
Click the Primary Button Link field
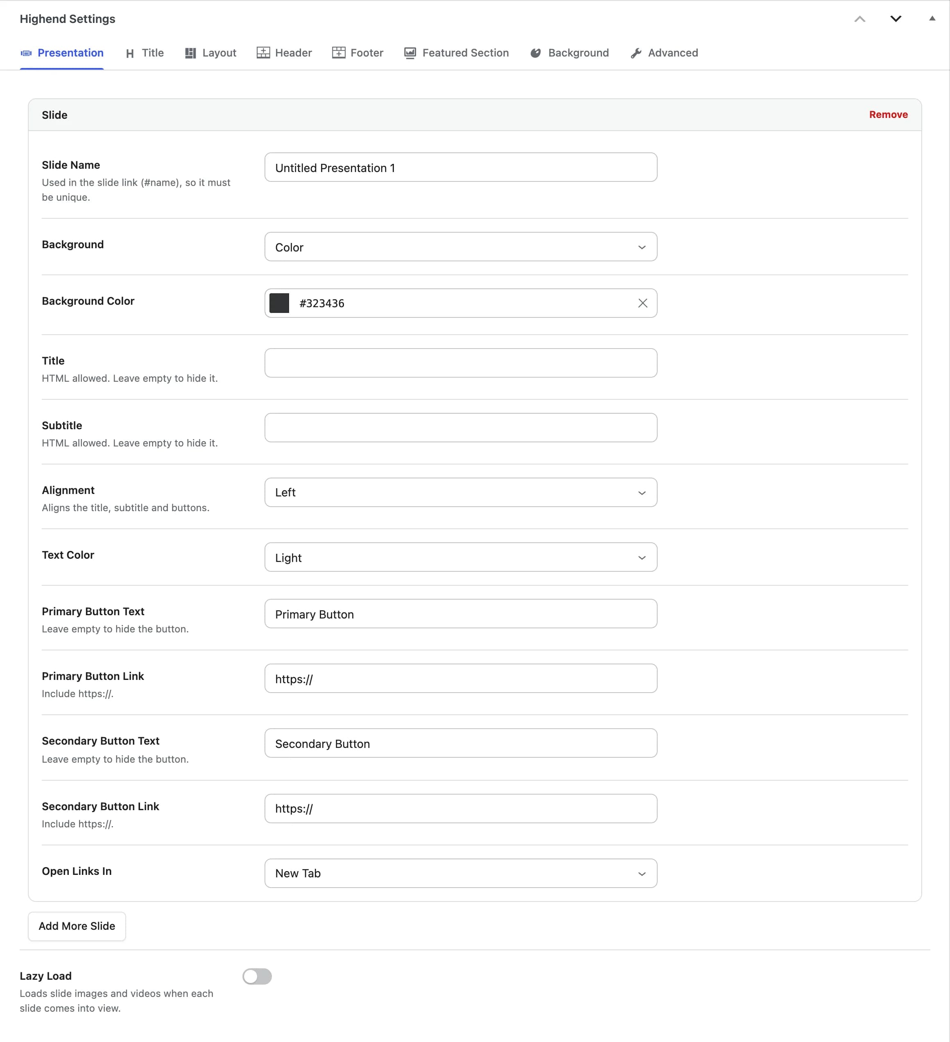tap(461, 679)
